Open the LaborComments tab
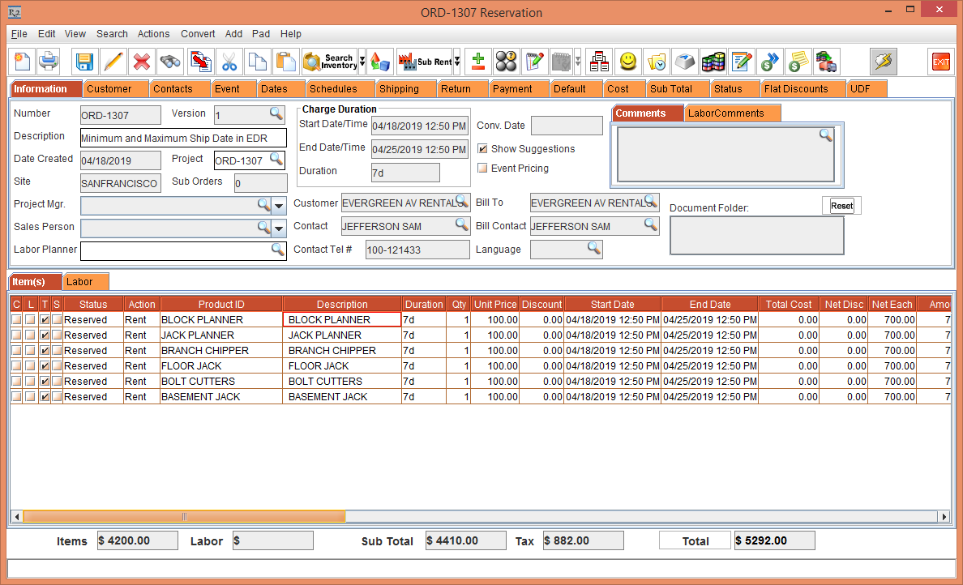This screenshot has width=963, height=585. coord(725,113)
